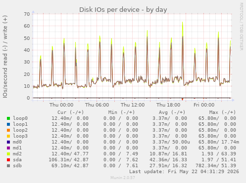Image resolution: width=246 pixels, height=183 pixels.
Task: Select the 'loop2' legend label
Action: pyautogui.click(x=20, y=130)
